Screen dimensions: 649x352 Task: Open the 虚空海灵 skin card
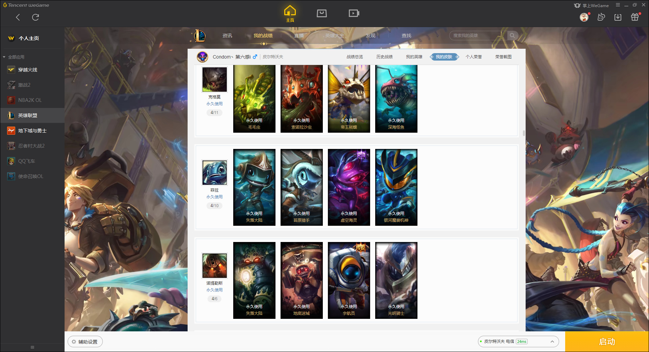pyautogui.click(x=349, y=187)
